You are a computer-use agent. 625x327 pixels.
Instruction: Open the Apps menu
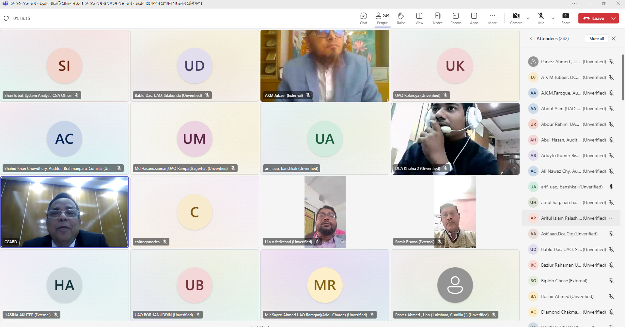tap(474, 18)
